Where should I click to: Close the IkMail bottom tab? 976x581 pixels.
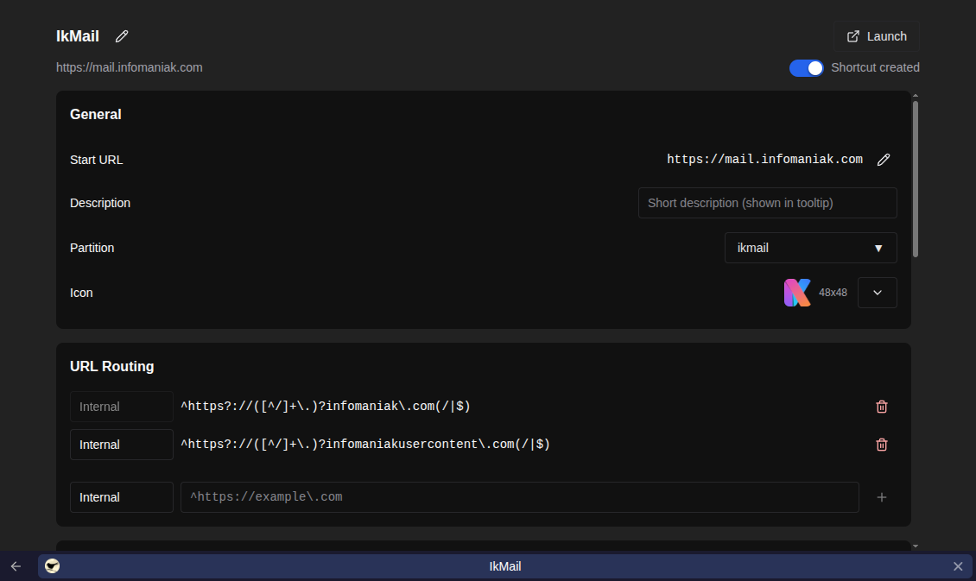(x=958, y=566)
